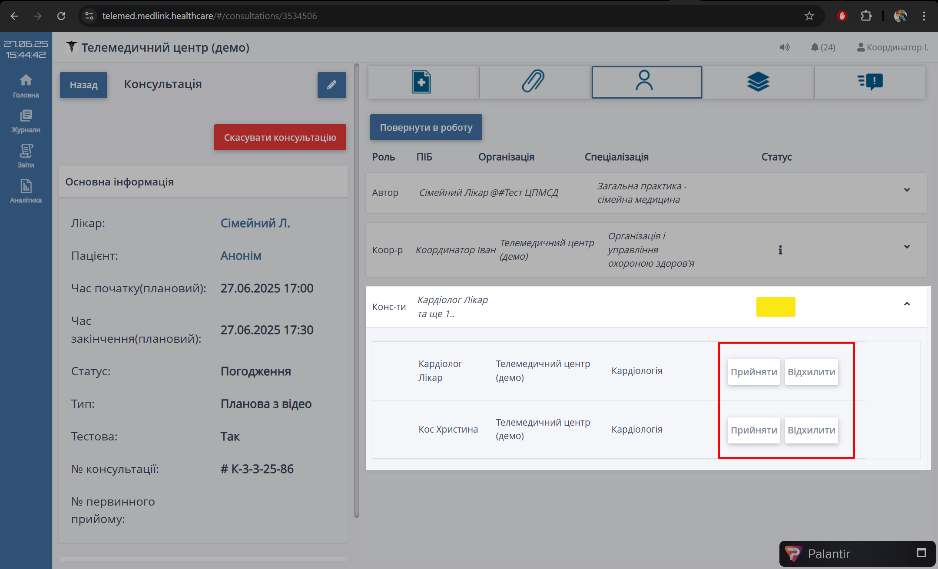This screenshot has width=938, height=569.
Task: Expand the Автор row chevron
Action: (x=907, y=190)
